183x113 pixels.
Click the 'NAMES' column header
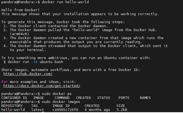[x=145, y=98]
